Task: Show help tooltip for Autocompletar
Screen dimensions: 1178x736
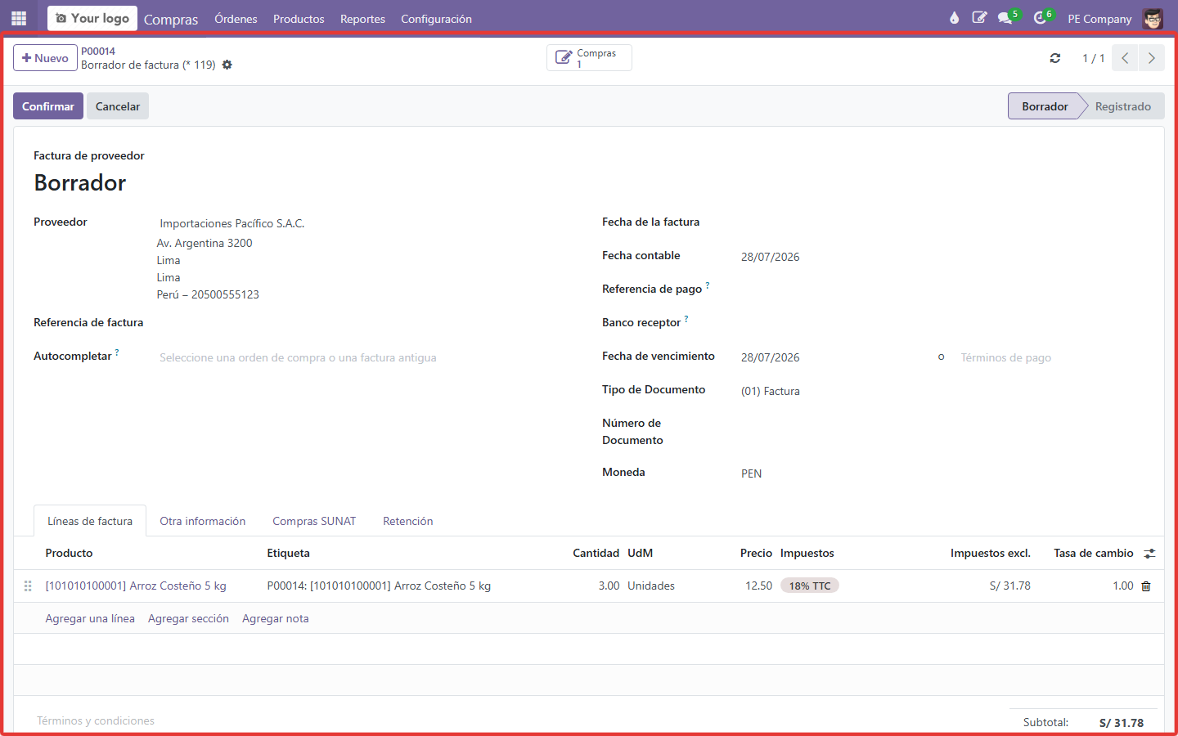Action: tap(117, 352)
